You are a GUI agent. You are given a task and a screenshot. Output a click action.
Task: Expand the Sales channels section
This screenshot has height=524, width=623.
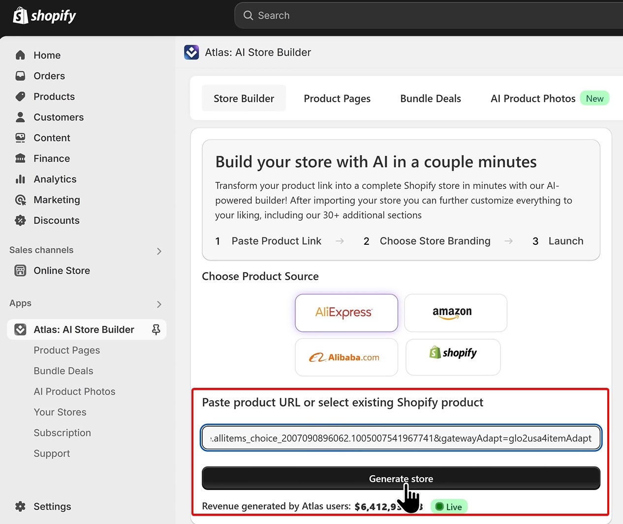pos(158,251)
